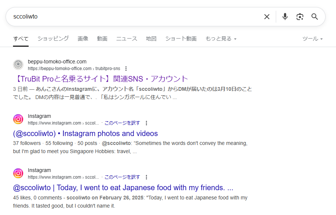Image resolution: width=336 pixels, height=215 pixels.
Task: Click Instagram favicon of Japanese food post result
Action: [18, 173]
